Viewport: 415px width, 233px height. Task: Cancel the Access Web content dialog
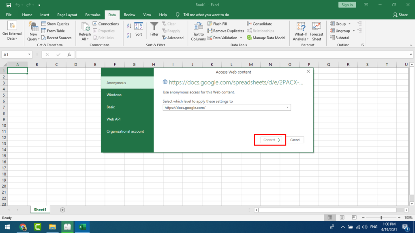pyautogui.click(x=295, y=140)
